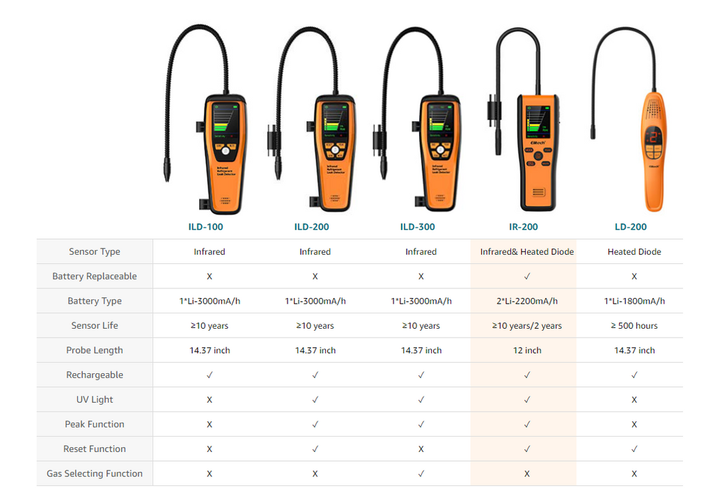Select the Peak Function row header
The height and width of the screenshot is (500, 713).
point(95,424)
